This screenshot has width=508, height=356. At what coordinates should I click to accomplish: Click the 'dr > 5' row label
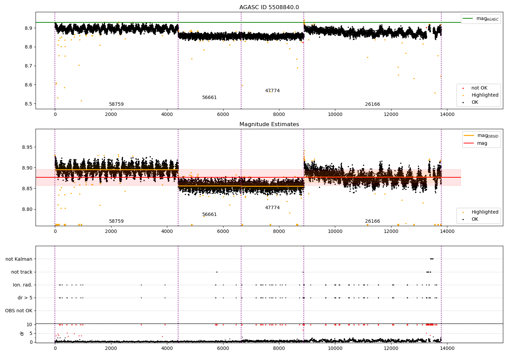coord(25,298)
